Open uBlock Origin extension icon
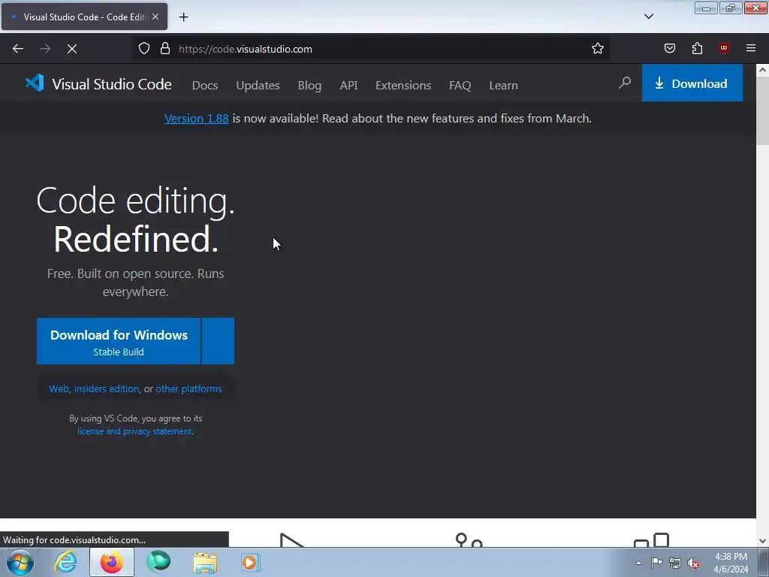The height and width of the screenshot is (577, 769). click(x=723, y=48)
